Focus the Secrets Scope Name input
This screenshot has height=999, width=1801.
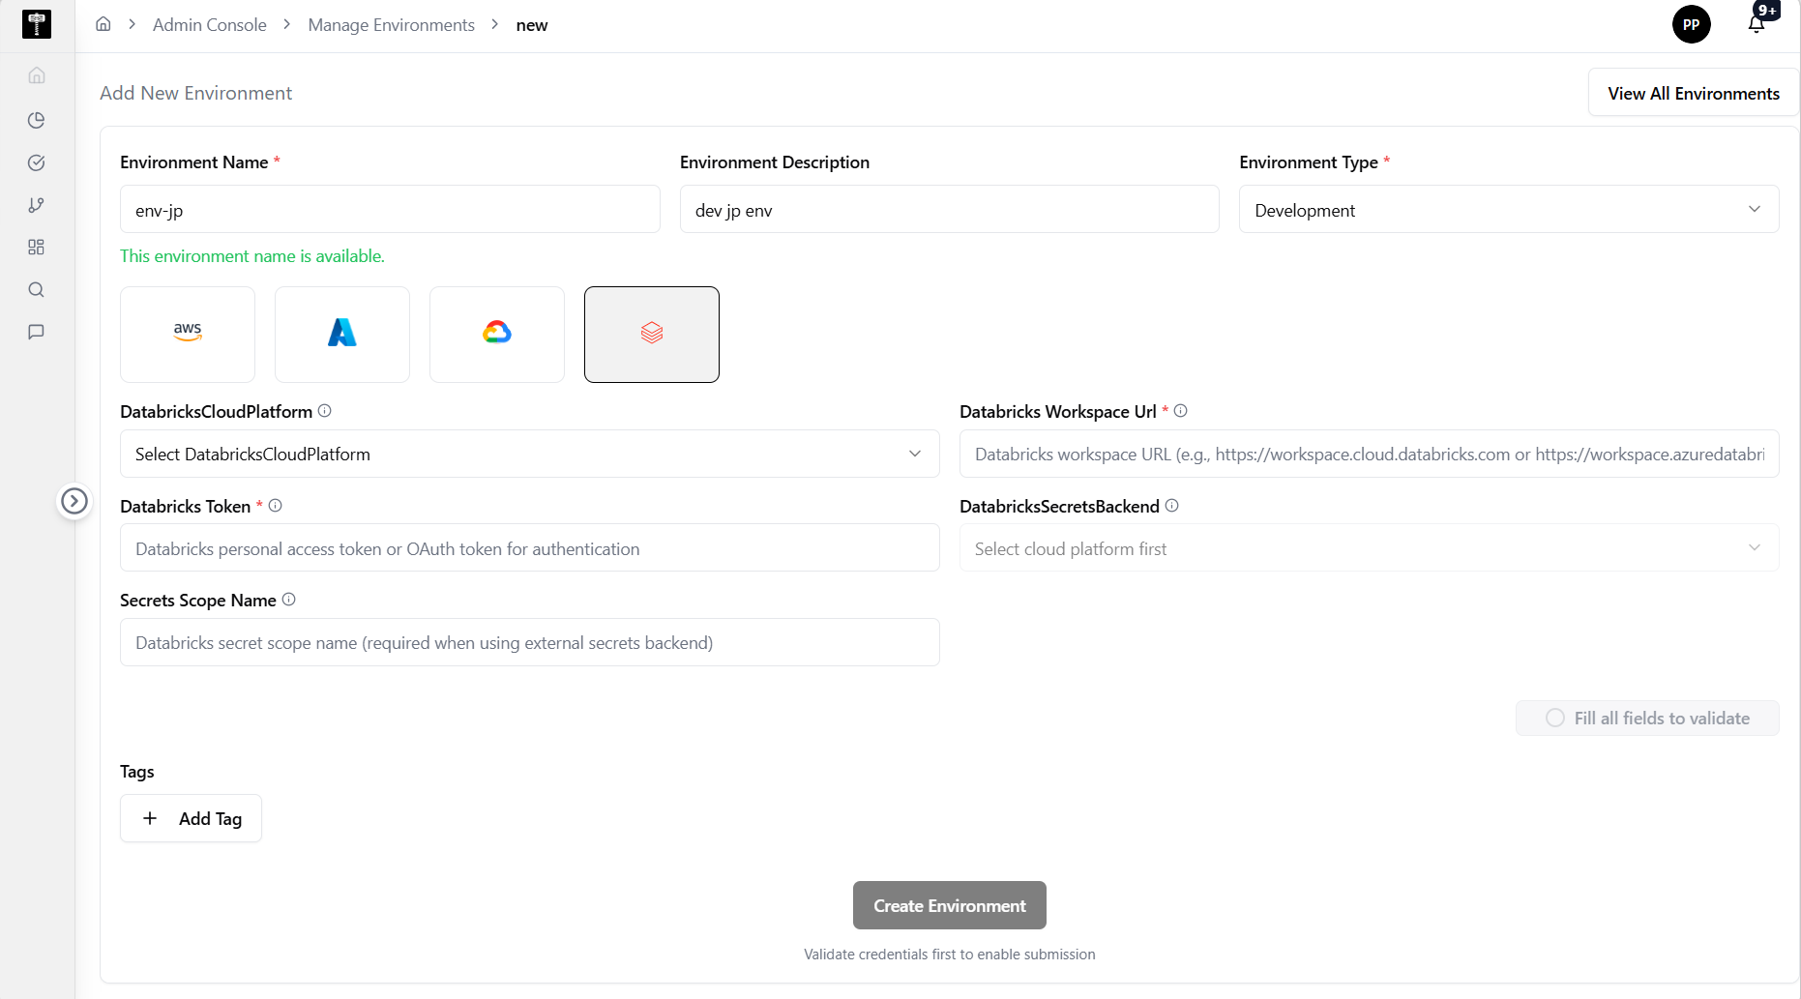click(x=530, y=642)
